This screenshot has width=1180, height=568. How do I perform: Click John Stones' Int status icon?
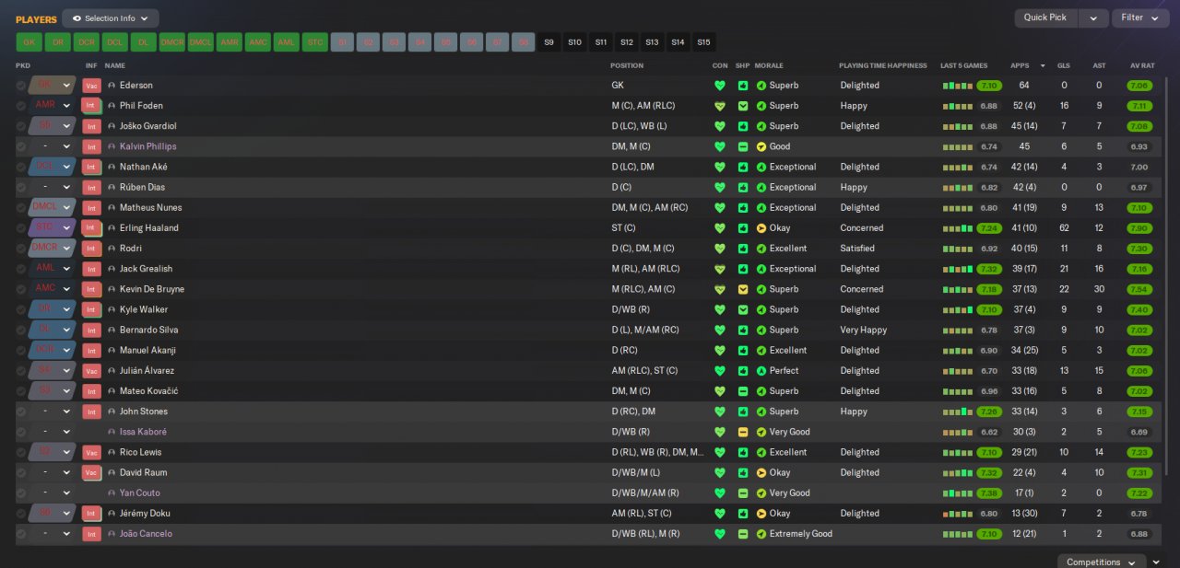(91, 412)
